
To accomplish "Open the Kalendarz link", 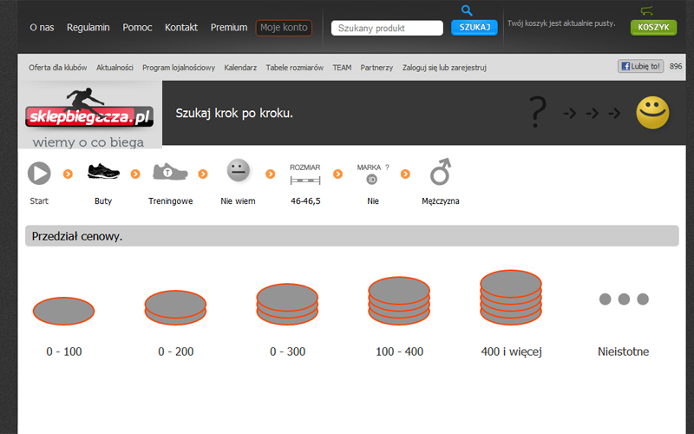I will tap(240, 68).
